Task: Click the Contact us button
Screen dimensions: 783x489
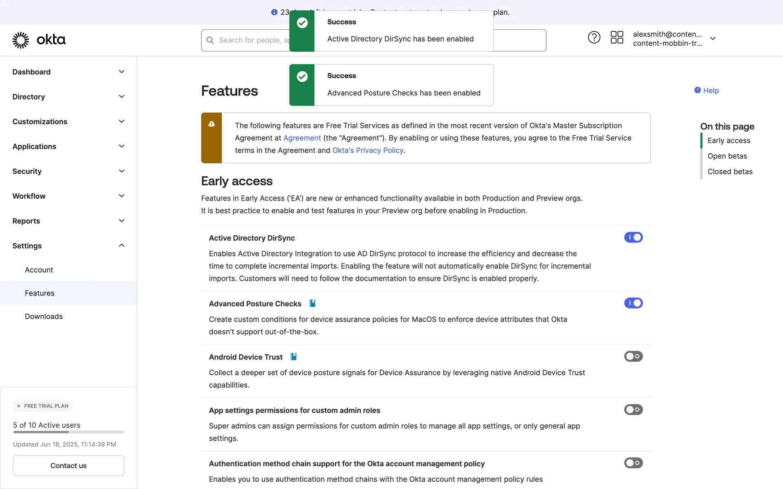Action: pos(69,465)
